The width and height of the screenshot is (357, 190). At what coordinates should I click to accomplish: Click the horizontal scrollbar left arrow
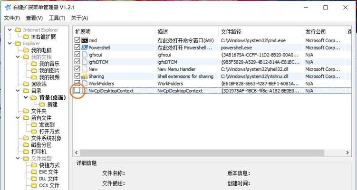[x=77, y=152]
